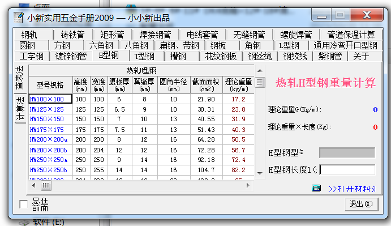The image size is (391, 226).
Task: Click section area value 64.28
Action: point(206,139)
